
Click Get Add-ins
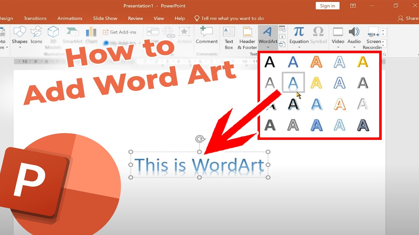(x=119, y=32)
